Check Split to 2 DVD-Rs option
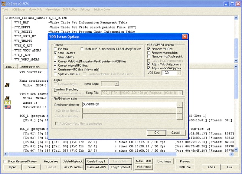 pyautogui.click(x=56, y=73)
